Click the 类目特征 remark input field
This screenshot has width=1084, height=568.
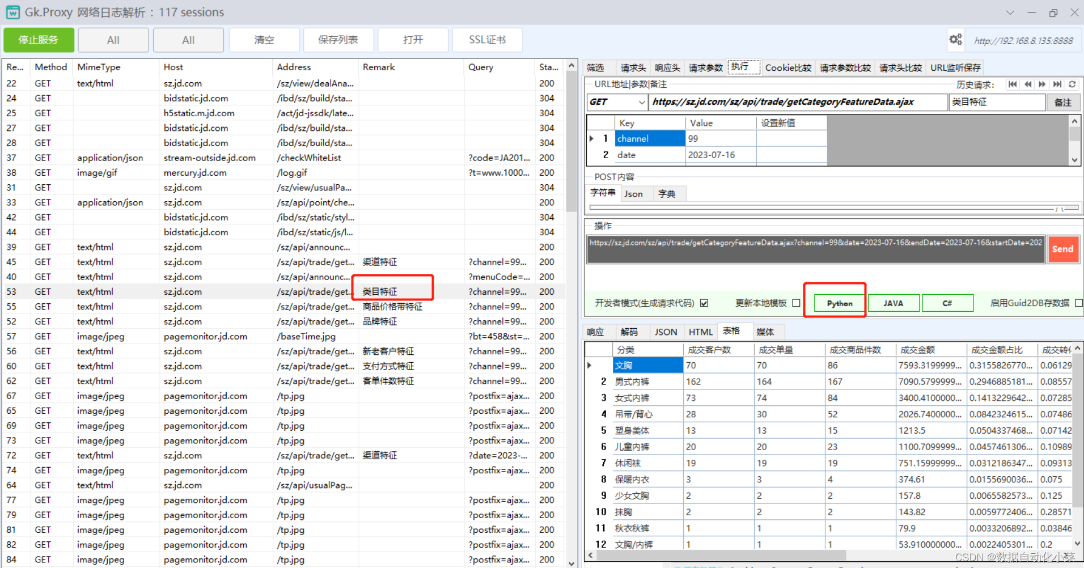[997, 102]
